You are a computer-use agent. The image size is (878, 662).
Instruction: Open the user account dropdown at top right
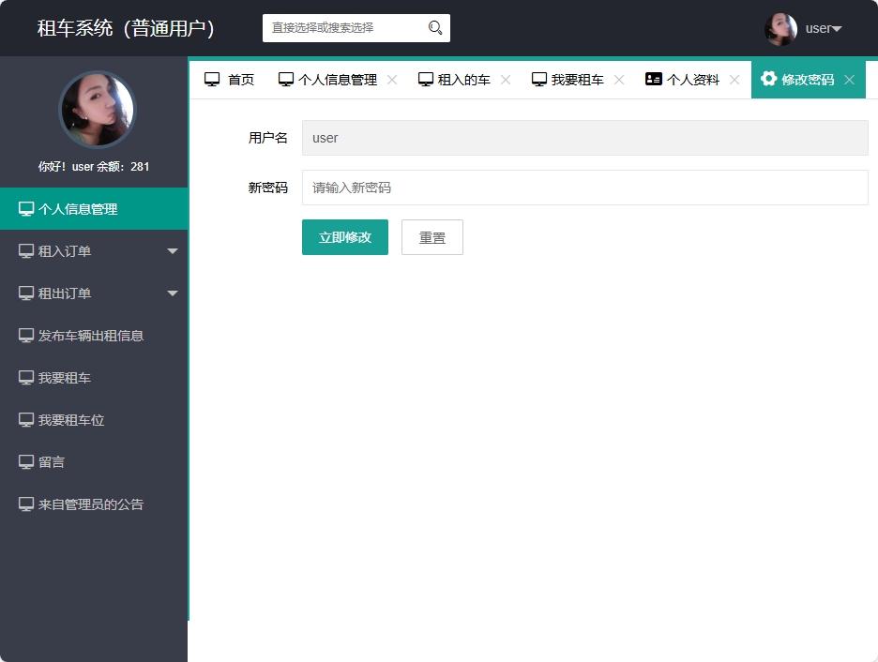coord(818,28)
